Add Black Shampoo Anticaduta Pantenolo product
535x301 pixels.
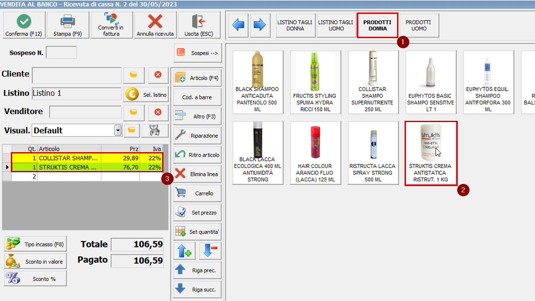[258, 82]
